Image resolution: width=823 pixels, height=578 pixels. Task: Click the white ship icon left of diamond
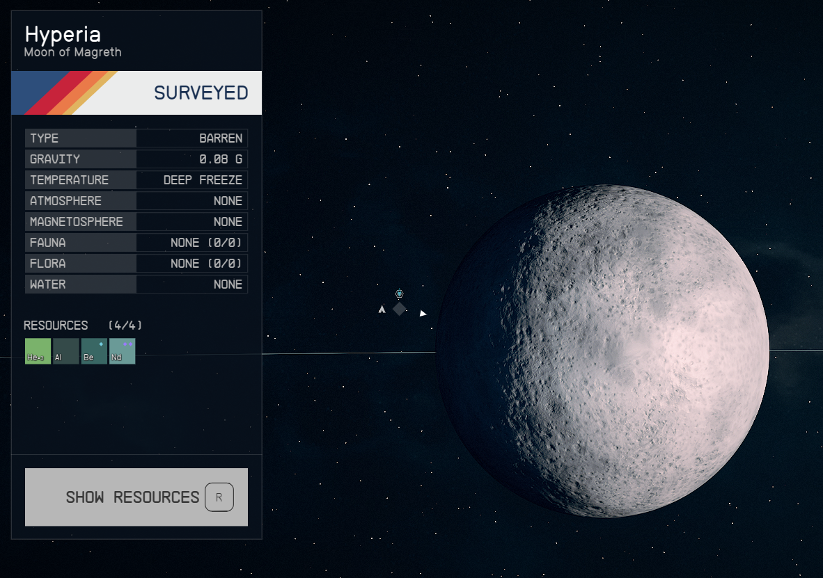pyautogui.click(x=382, y=310)
